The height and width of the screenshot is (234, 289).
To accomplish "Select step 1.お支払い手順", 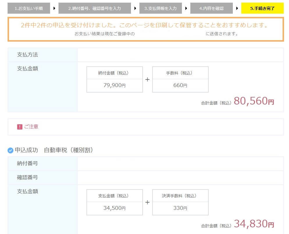I will pos(29,8).
